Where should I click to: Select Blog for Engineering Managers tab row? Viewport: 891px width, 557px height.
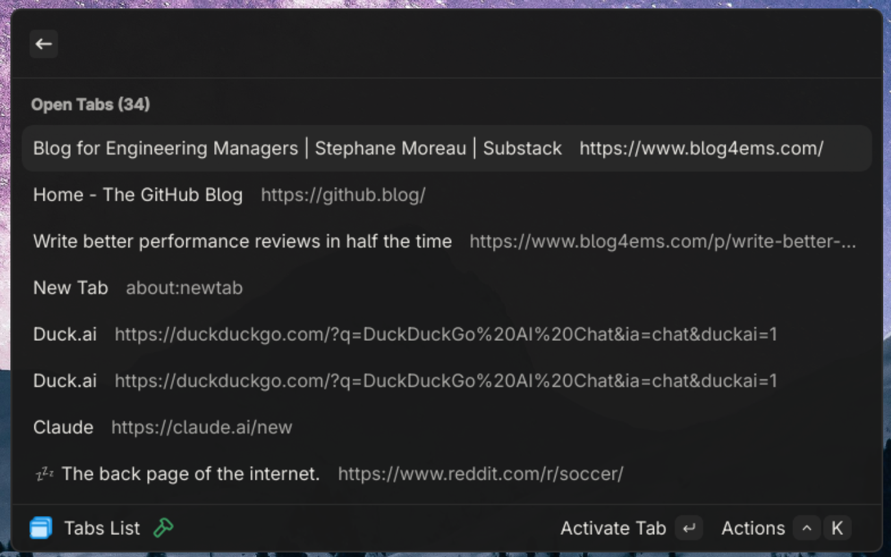tap(446, 148)
